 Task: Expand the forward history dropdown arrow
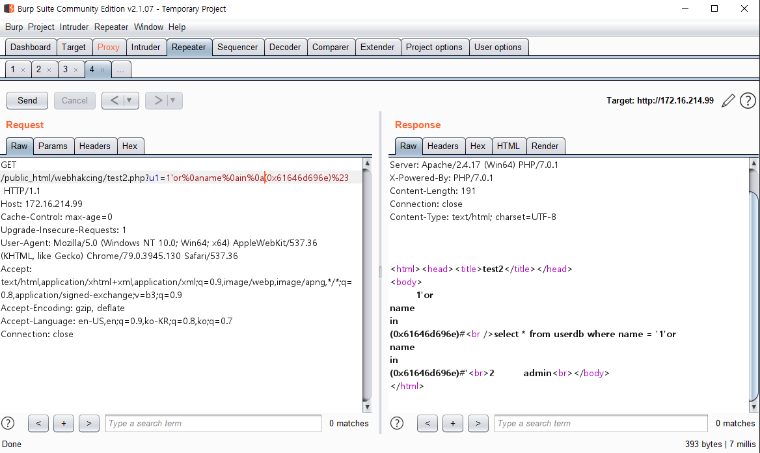tap(173, 100)
